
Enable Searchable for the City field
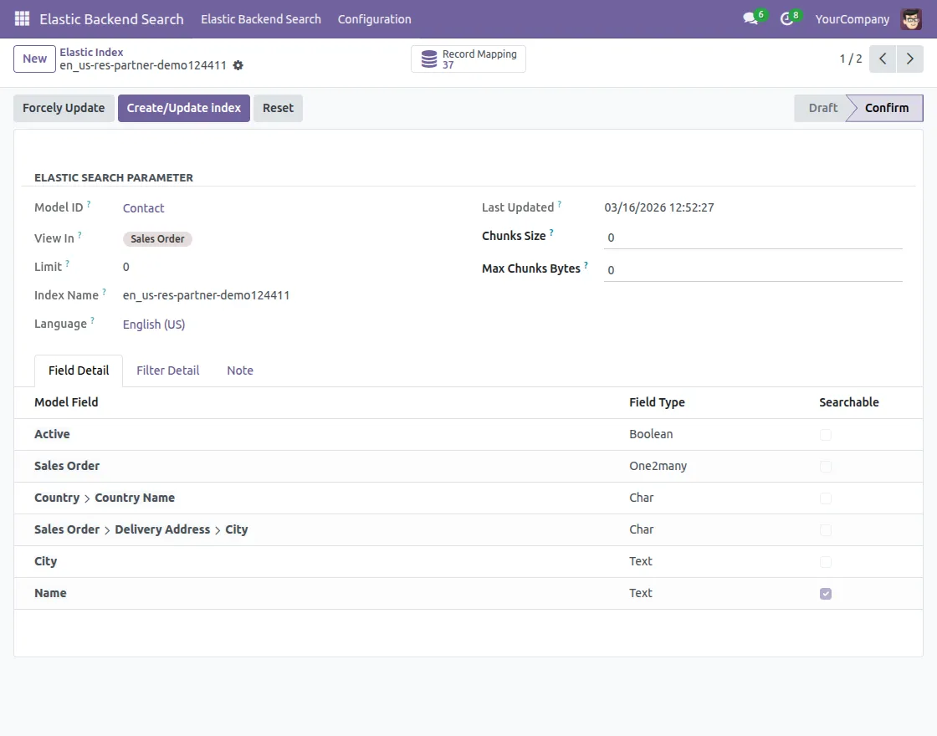[826, 562]
